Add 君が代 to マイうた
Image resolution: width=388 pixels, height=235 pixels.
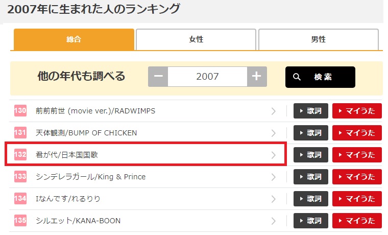(x=357, y=155)
